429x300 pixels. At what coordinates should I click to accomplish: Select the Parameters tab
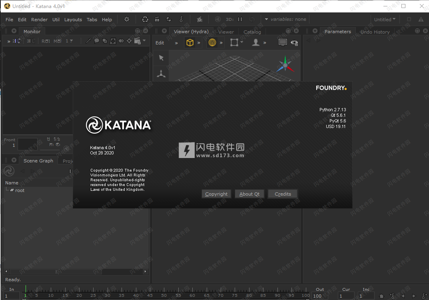(337, 32)
